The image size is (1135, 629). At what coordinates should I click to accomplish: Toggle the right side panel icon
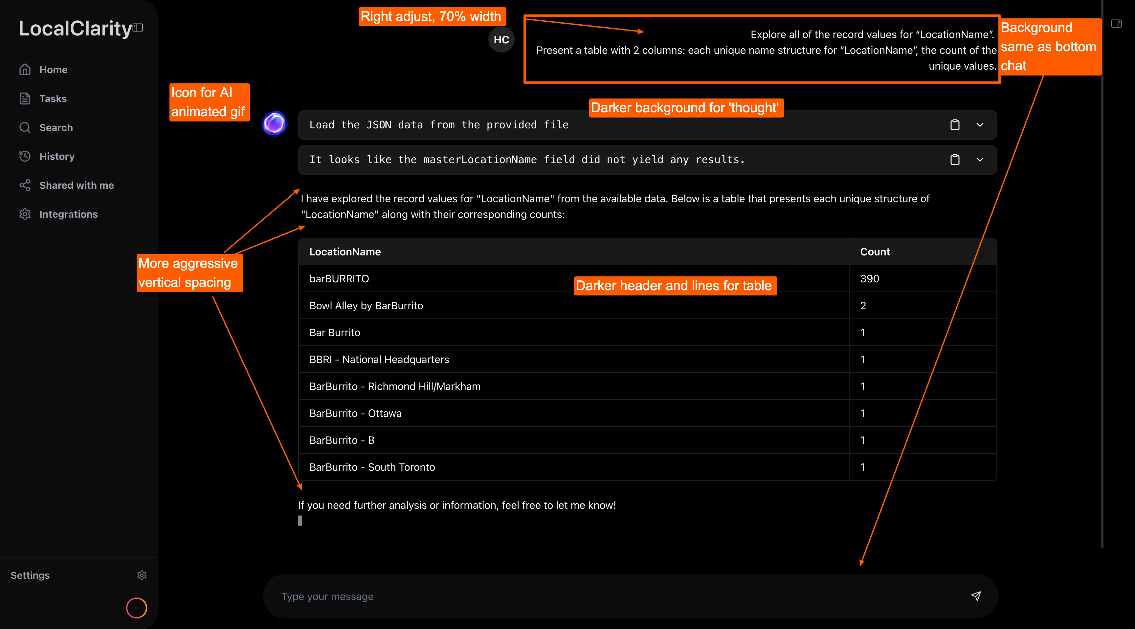coord(1117,23)
